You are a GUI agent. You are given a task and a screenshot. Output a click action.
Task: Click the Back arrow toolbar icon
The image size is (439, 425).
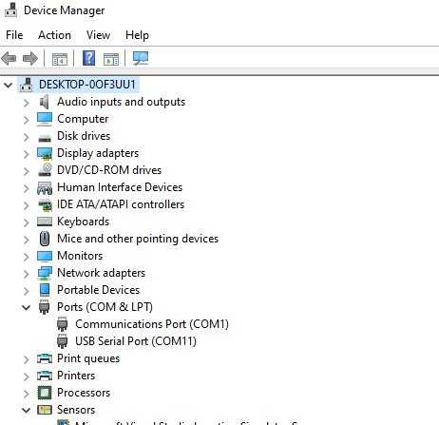pyautogui.click(x=9, y=58)
